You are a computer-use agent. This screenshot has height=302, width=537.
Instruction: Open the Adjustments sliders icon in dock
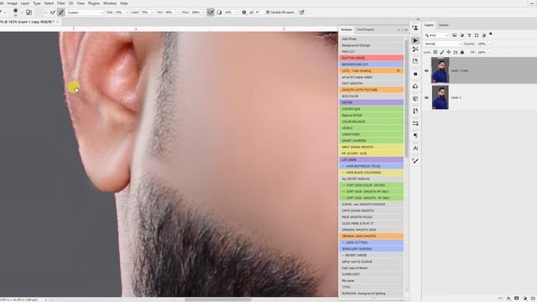pos(415,123)
